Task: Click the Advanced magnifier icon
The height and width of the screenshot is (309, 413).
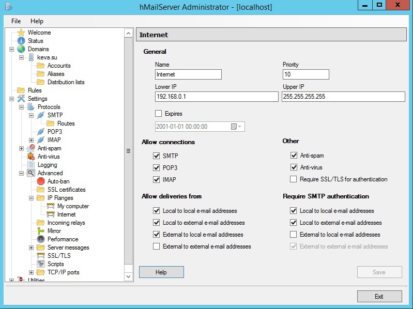Action: tap(31, 173)
